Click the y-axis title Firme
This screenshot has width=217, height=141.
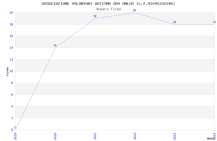pos(7,72)
